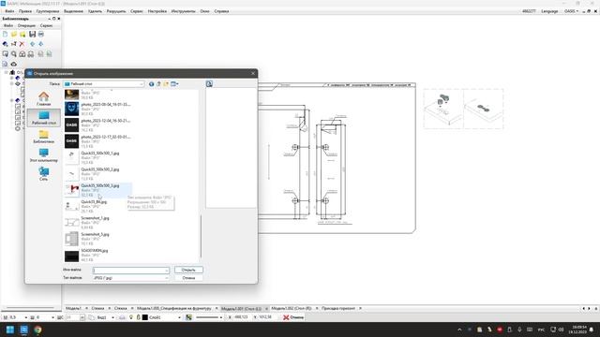This screenshot has height=337, width=600.
Task: Click the red Отмена button in status bar
Action: 293,317
